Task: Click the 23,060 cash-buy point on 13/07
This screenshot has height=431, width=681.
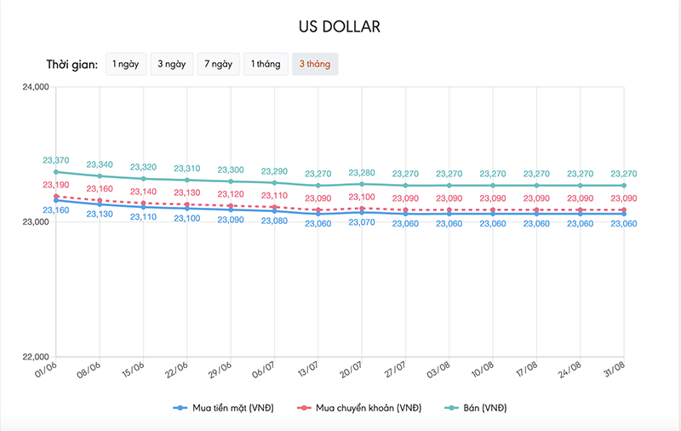Action: 318,214
